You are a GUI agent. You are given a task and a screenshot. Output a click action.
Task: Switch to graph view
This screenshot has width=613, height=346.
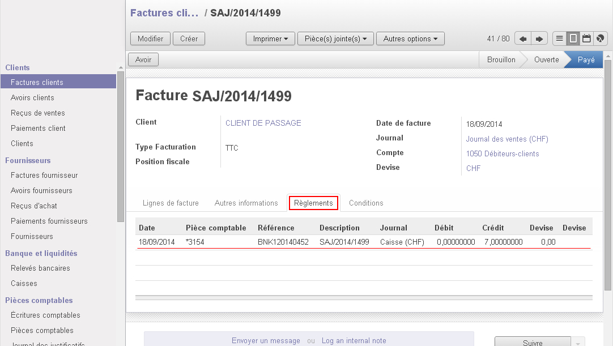click(600, 39)
